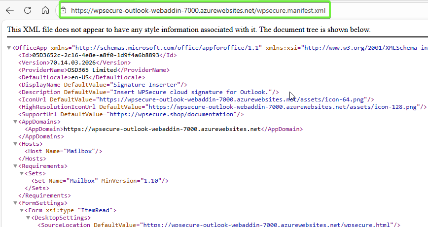The width and height of the screenshot is (428, 227).
Task: Collapse the DesktopSettings element
Action: [x=28, y=218]
